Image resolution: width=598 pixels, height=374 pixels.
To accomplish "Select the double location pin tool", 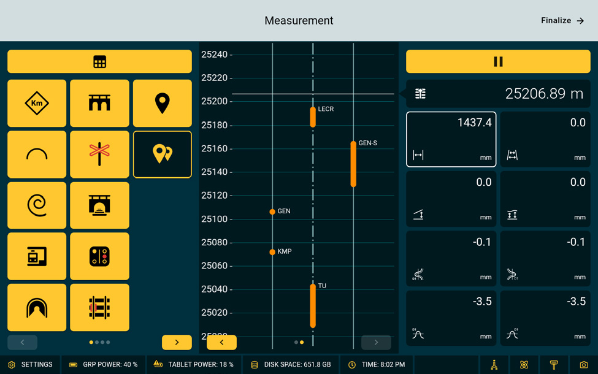I will tap(163, 155).
